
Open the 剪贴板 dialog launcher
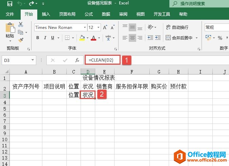coord(28,49)
